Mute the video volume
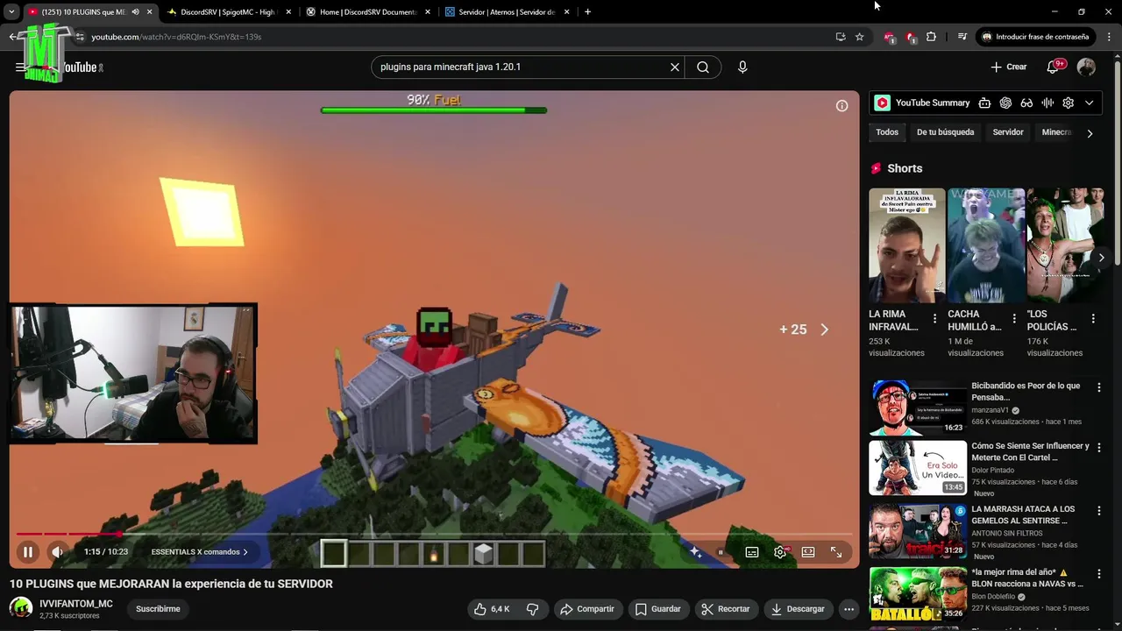The width and height of the screenshot is (1122, 631). [x=57, y=552]
